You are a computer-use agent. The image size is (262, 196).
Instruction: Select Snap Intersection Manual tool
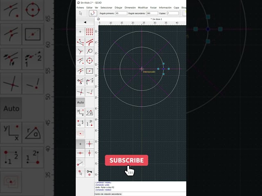tap(89, 92)
